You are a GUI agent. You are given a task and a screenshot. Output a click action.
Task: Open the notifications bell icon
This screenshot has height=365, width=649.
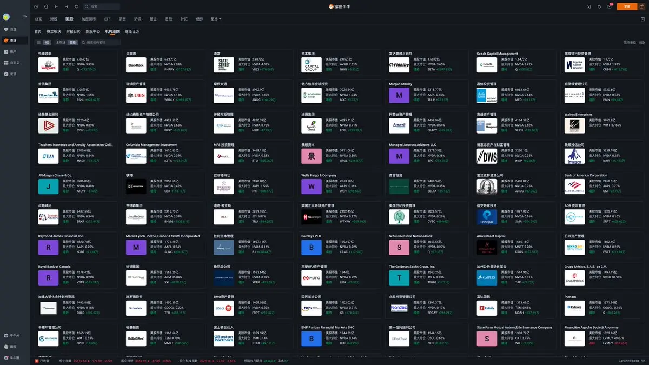(599, 6)
